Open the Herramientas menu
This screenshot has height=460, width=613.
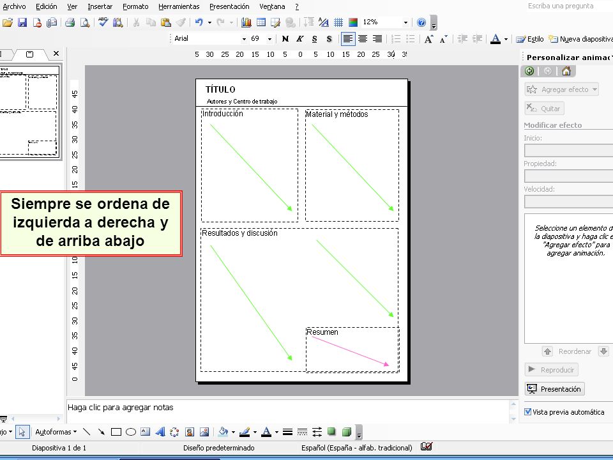click(x=179, y=6)
